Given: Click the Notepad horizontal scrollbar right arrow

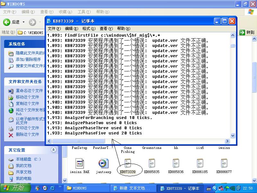Looking at the screenshot, I should (x=227, y=141).
